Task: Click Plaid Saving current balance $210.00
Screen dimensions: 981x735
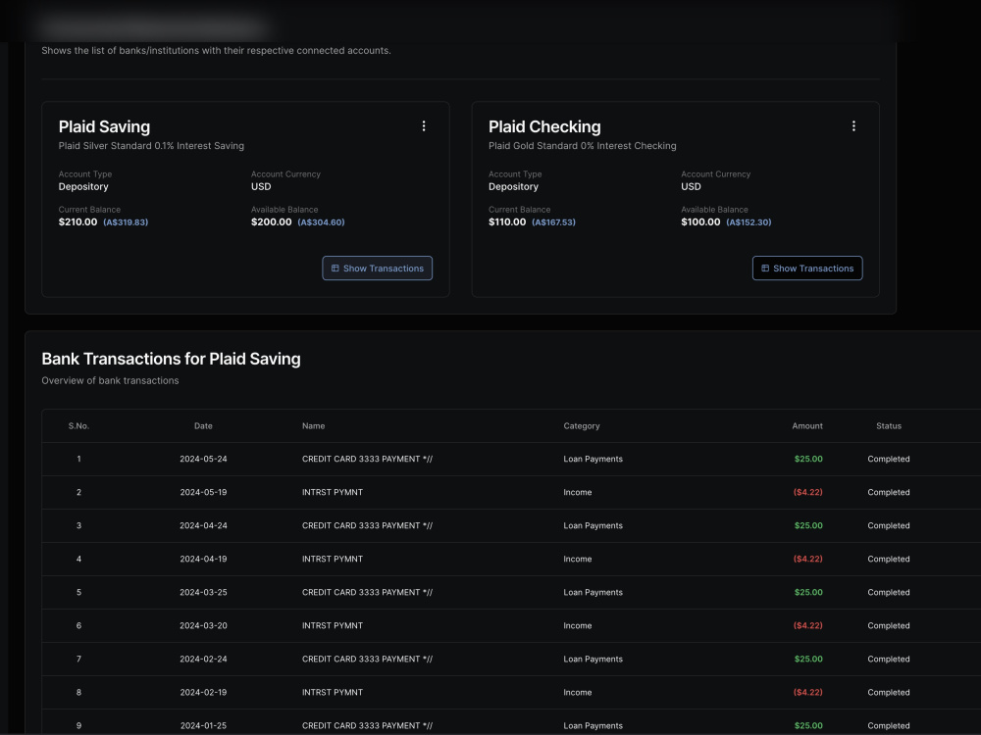Action: point(77,221)
